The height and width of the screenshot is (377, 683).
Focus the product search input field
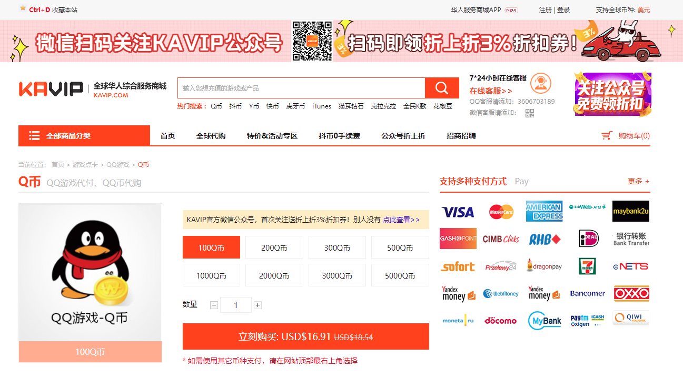point(301,88)
